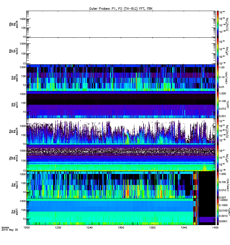The height and width of the screenshot is (245, 230).
Task: Click the "thb fff 64 eac34" panel label
Action: tap(13, 24)
